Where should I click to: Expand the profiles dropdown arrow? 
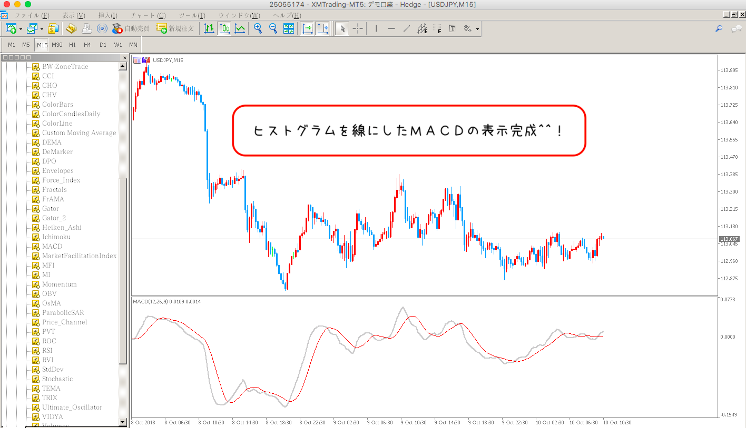pos(42,29)
